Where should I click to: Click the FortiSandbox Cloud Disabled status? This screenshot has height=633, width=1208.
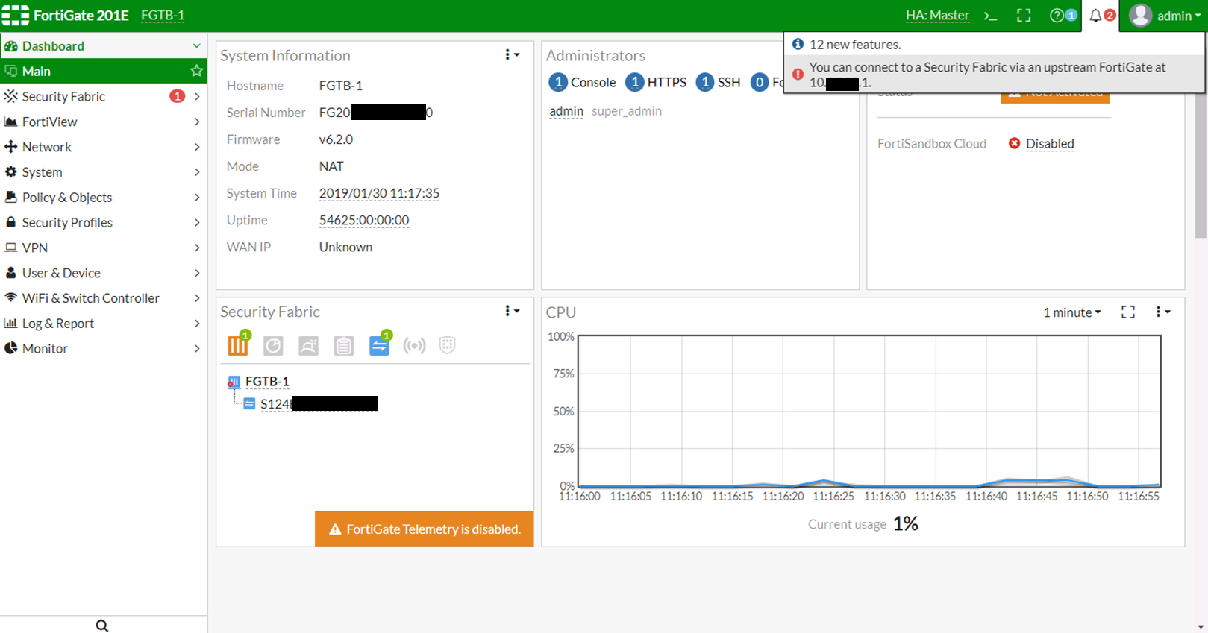pyautogui.click(x=1050, y=144)
